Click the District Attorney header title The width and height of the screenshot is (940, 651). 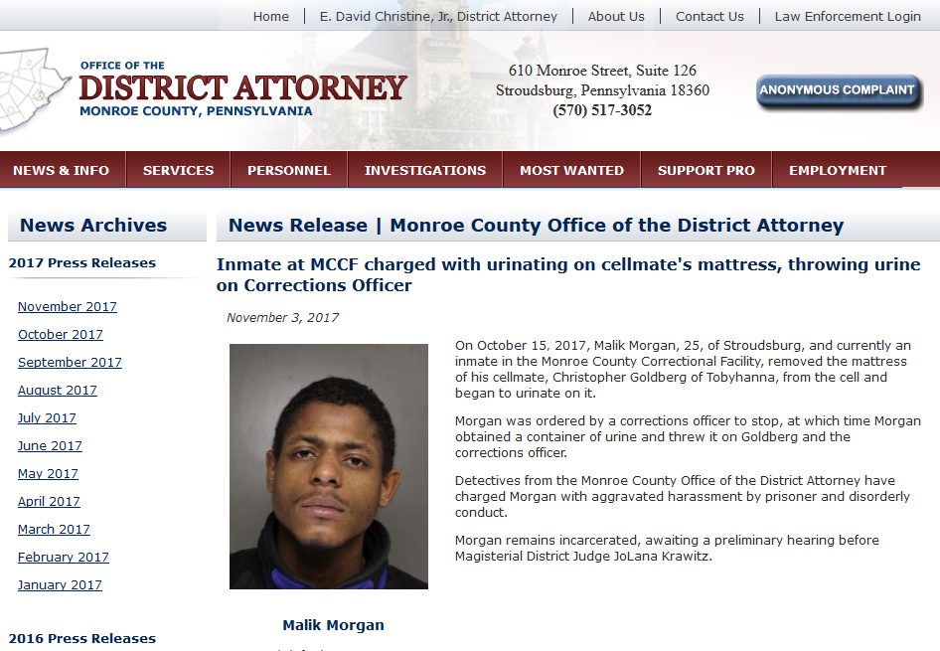242,88
